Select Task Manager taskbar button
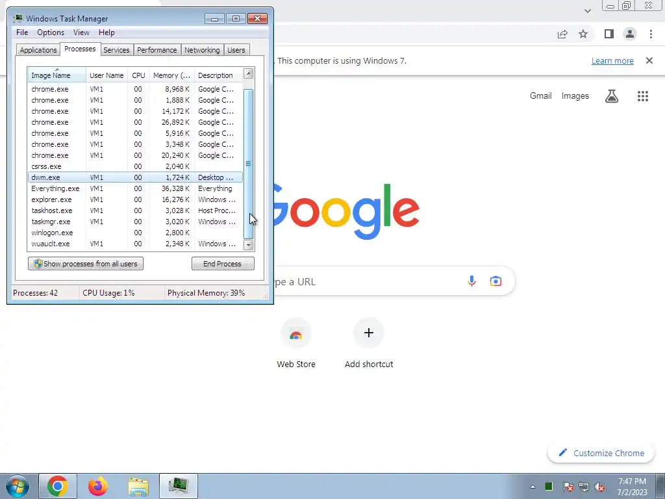The height and width of the screenshot is (499, 665). click(179, 486)
